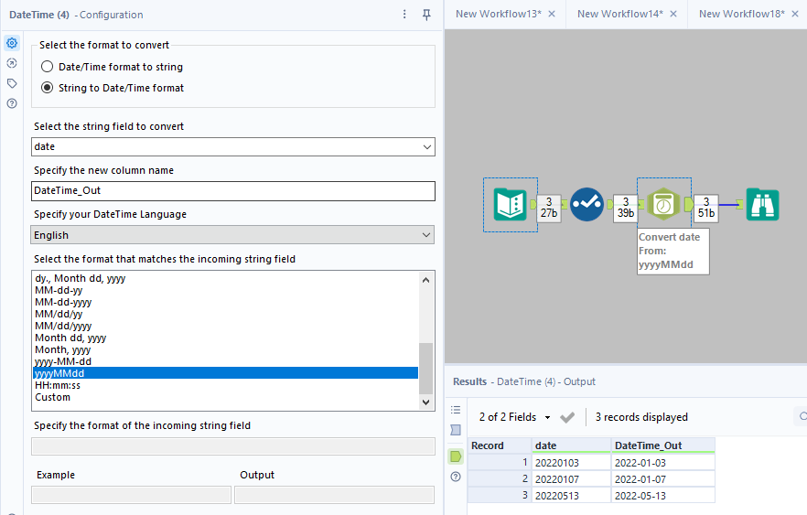Select the Auto Field tool on canvas
This screenshot has width=807, height=515.
tap(586, 205)
